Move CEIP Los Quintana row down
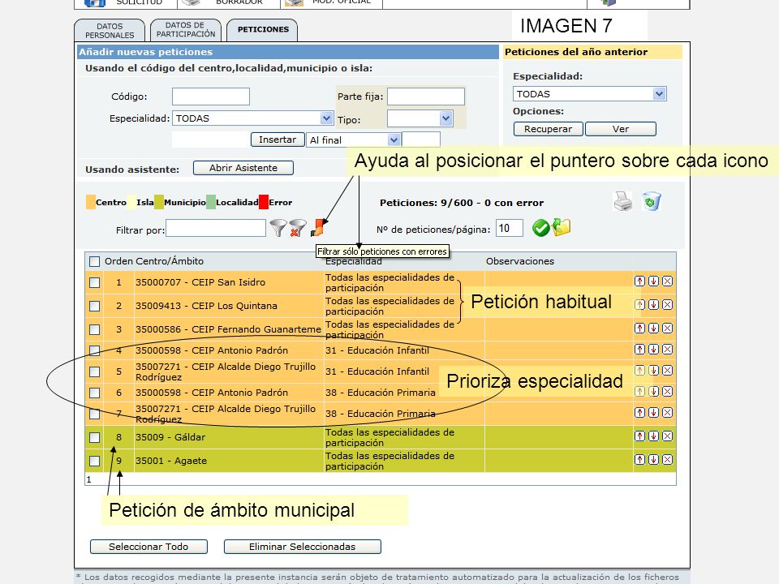 coord(654,304)
